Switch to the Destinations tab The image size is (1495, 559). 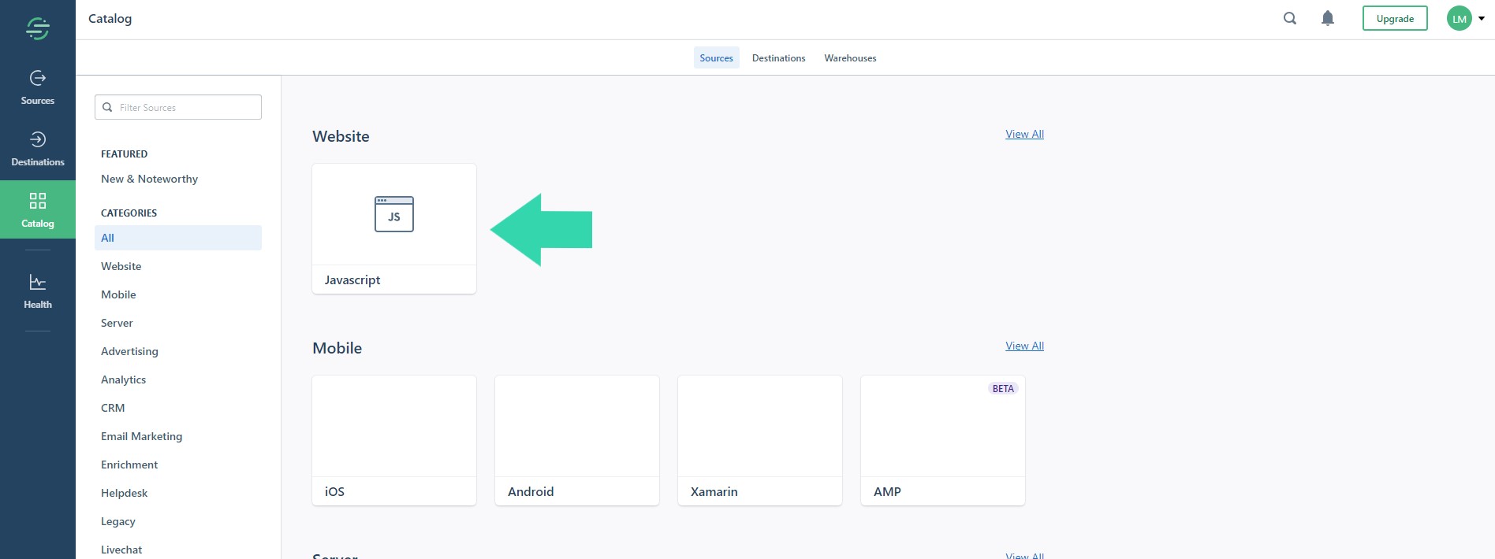click(x=778, y=58)
